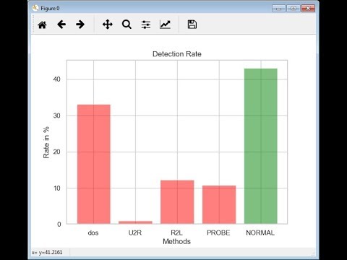The height and width of the screenshot is (260, 347).
Task: Click the red R2L bar
Action: click(x=177, y=202)
